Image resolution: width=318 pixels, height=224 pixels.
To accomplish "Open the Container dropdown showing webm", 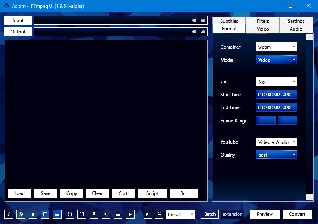I will (276, 47).
